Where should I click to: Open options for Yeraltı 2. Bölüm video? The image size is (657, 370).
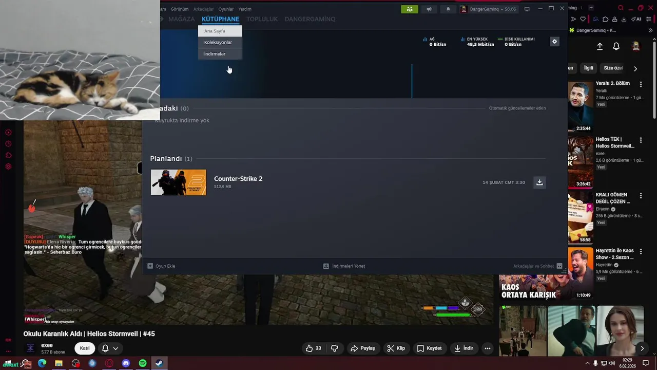(641, 84)
